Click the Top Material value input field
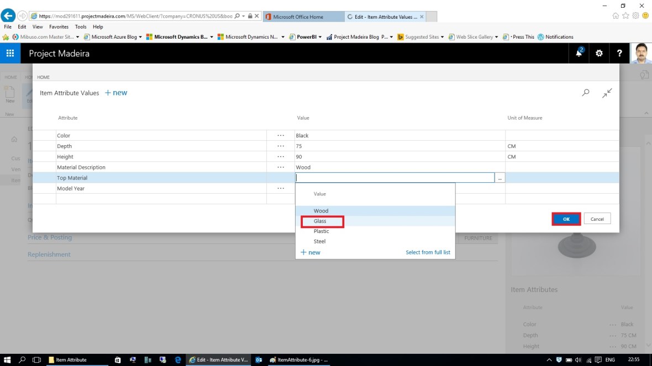The image size is (652, 366). pos(395,178)
